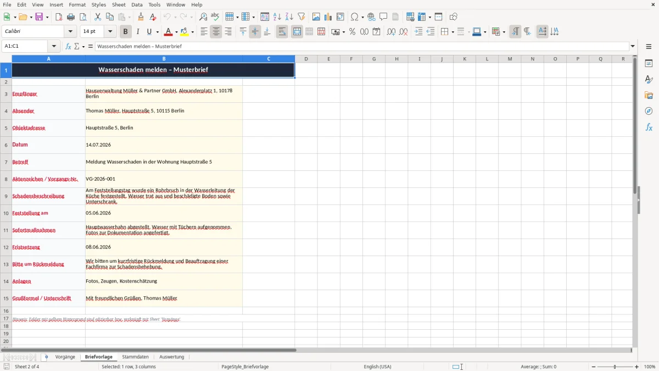Run the spelling check (abc) icon
The image size is (659, 371).
215,17
